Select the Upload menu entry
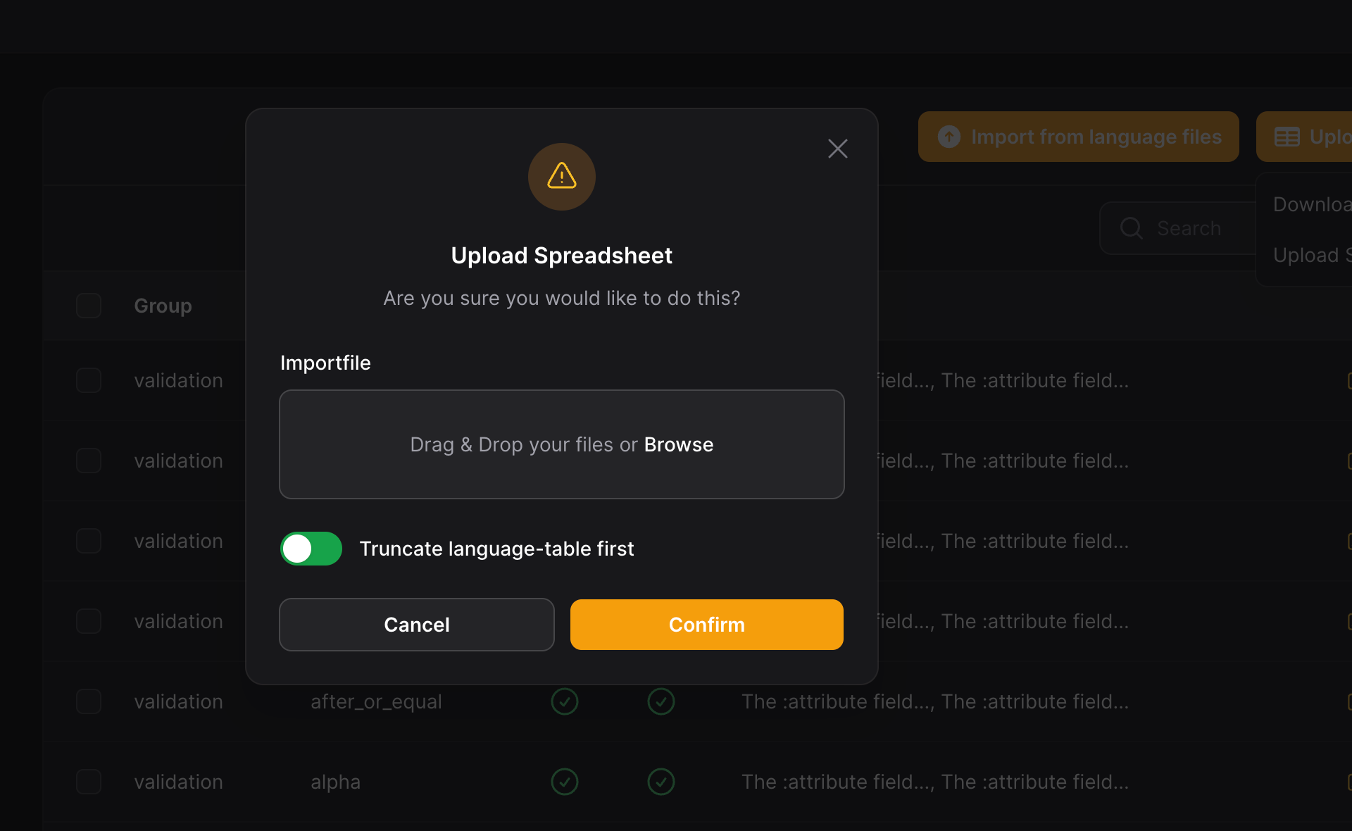The width and height of the screenshot is (1352, 831). click(x=1311, y=255)
